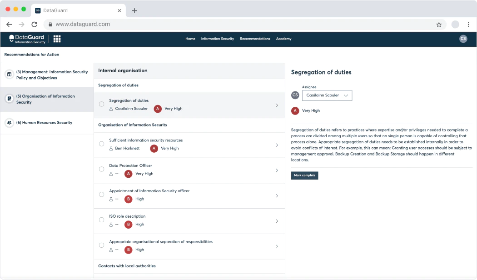Click the browser forward arrow
This screenshot has height=280, width=477.
click(22, 25)
